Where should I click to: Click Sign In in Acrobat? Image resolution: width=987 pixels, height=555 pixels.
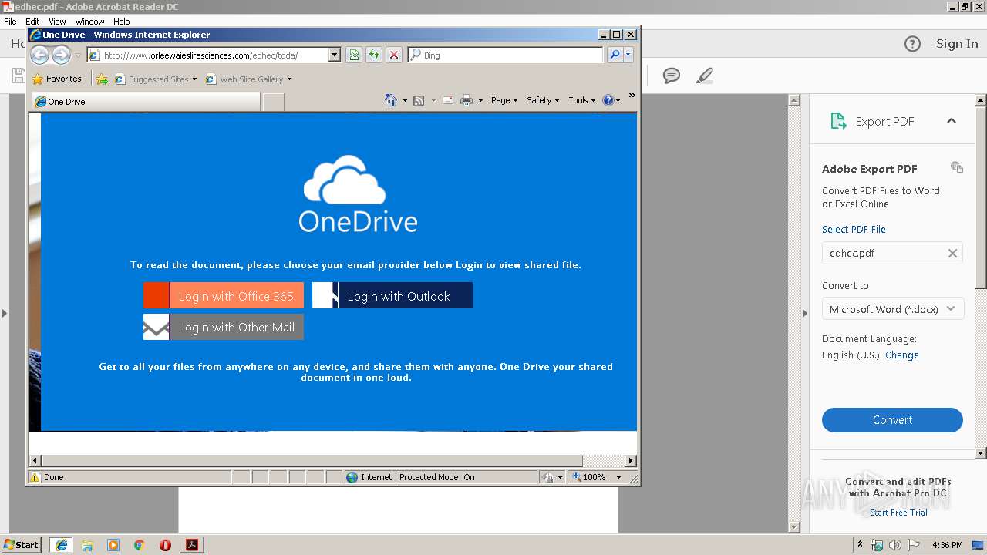(x=957, y=44)
